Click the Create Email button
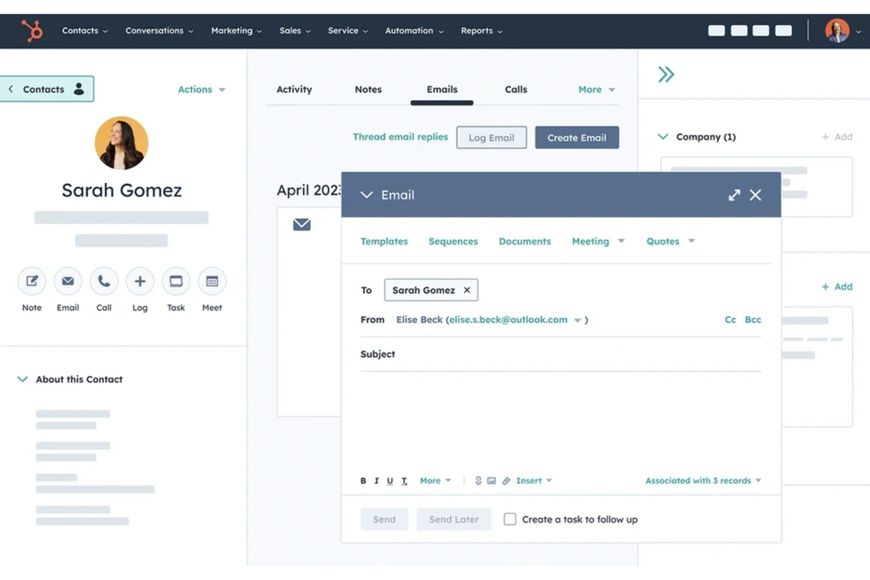Image resolution: width=870 pixels, height=580 pixels. (x=577, y=137)
